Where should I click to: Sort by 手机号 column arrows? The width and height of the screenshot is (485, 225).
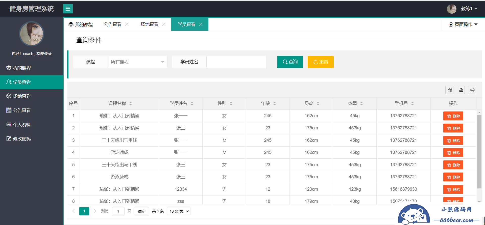pos(413,103)
